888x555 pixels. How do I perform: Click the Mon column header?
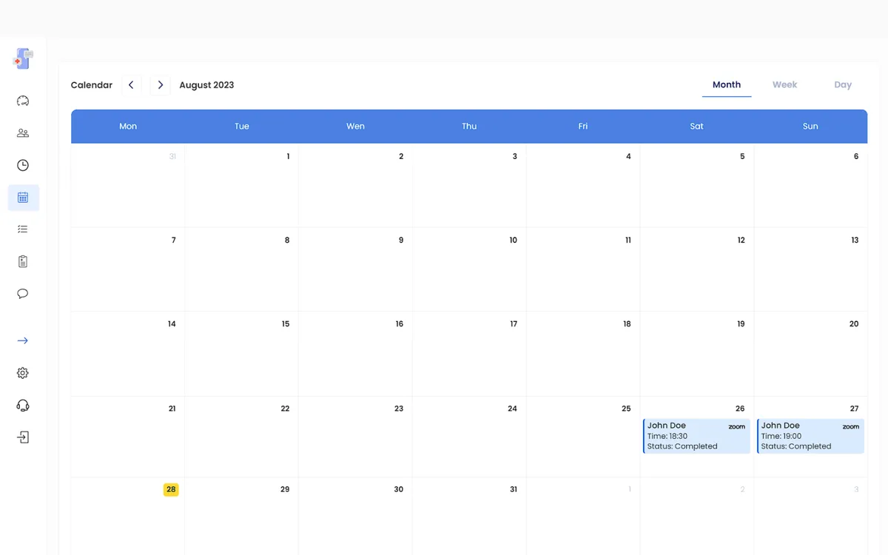click(128, 127)
